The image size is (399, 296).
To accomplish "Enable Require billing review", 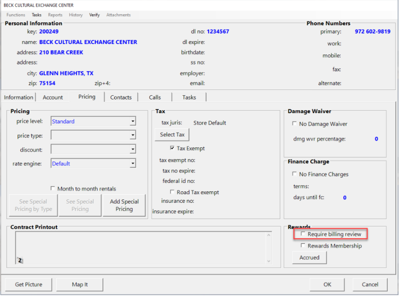I will [303, 233].
